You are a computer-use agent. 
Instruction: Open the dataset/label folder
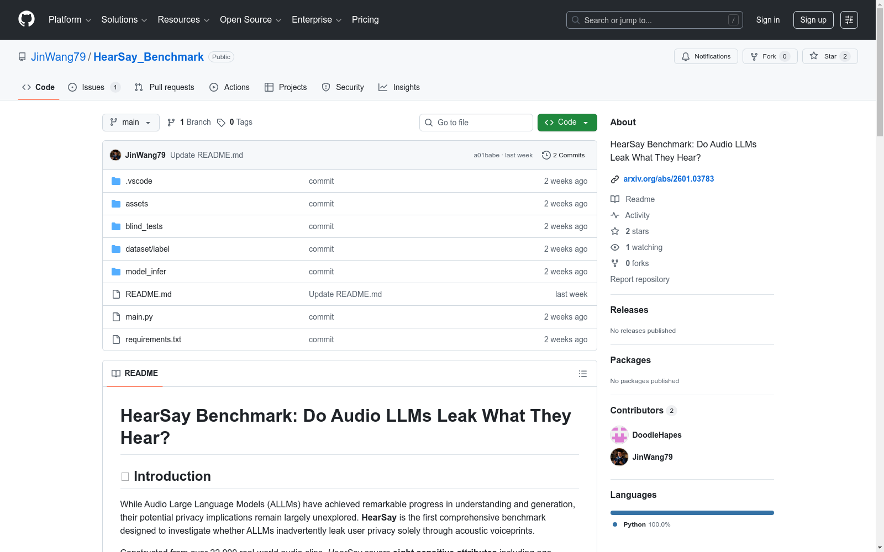click(x=148, y=249)
